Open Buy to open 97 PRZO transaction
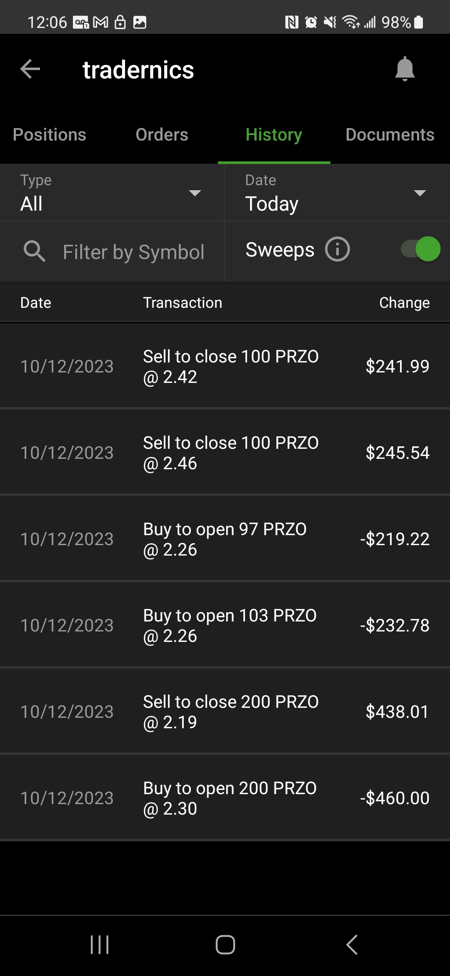Screen dimensions: 450x976 click(x=225, y=539)
